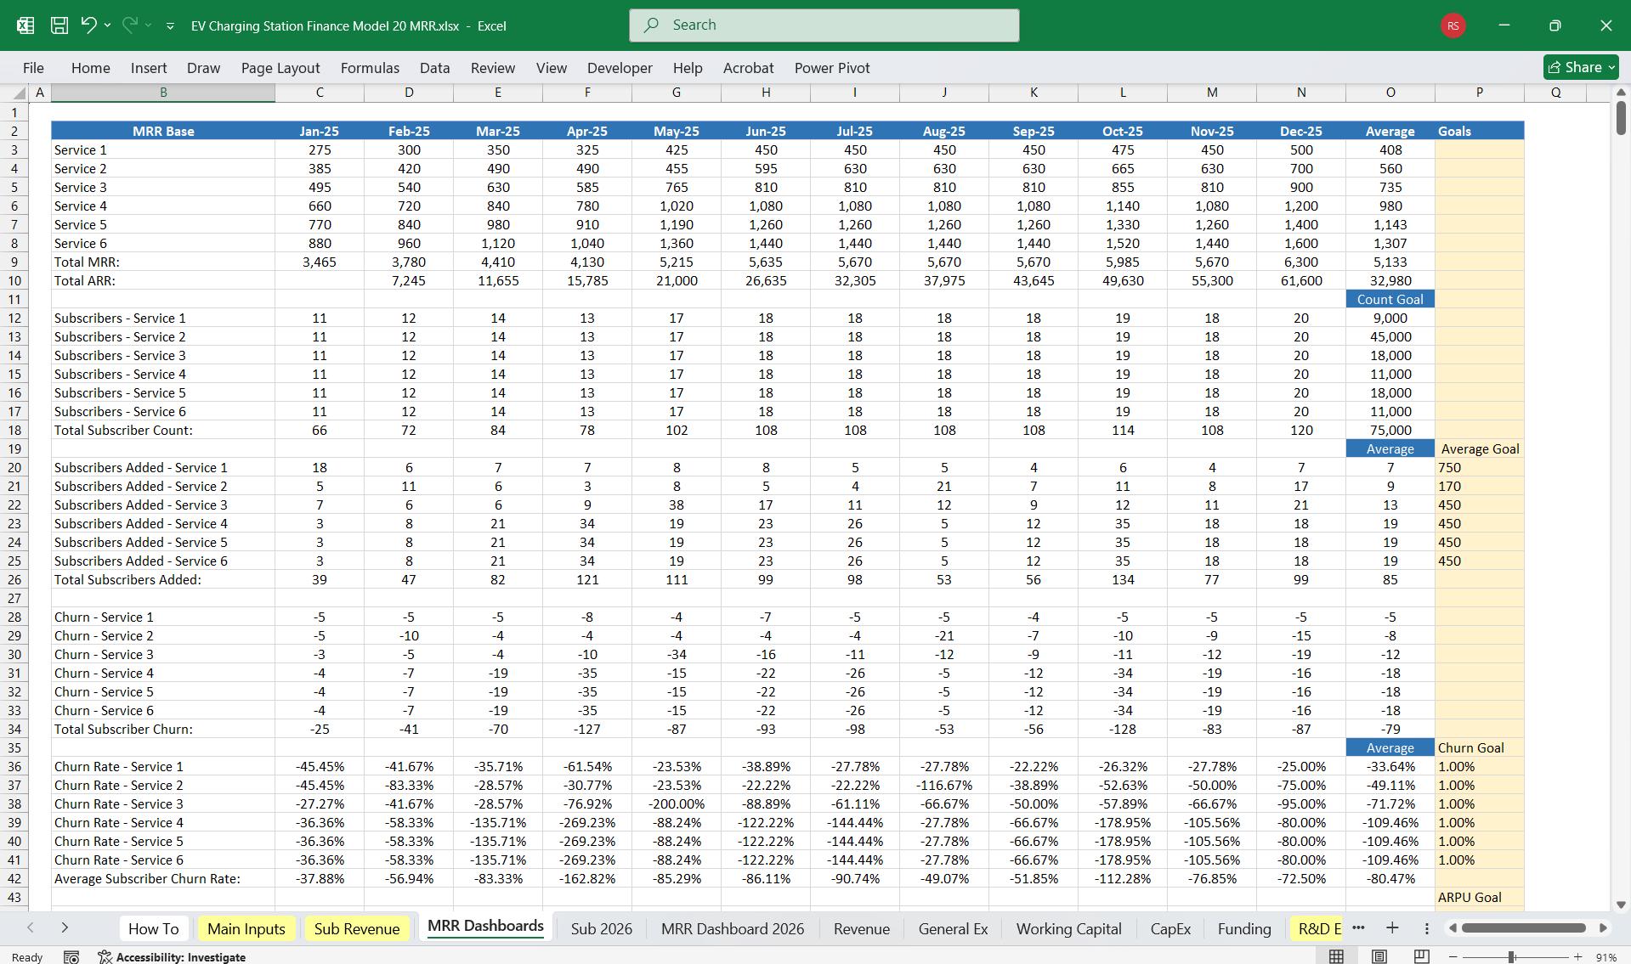
Task: Switch to Page Layout view mode
Action: pos(1379,957)
